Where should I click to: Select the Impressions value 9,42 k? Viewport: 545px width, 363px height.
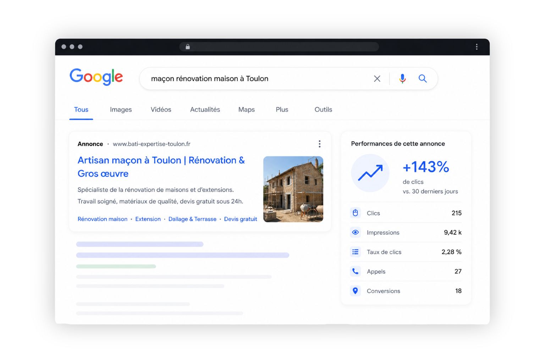point(453,233)
